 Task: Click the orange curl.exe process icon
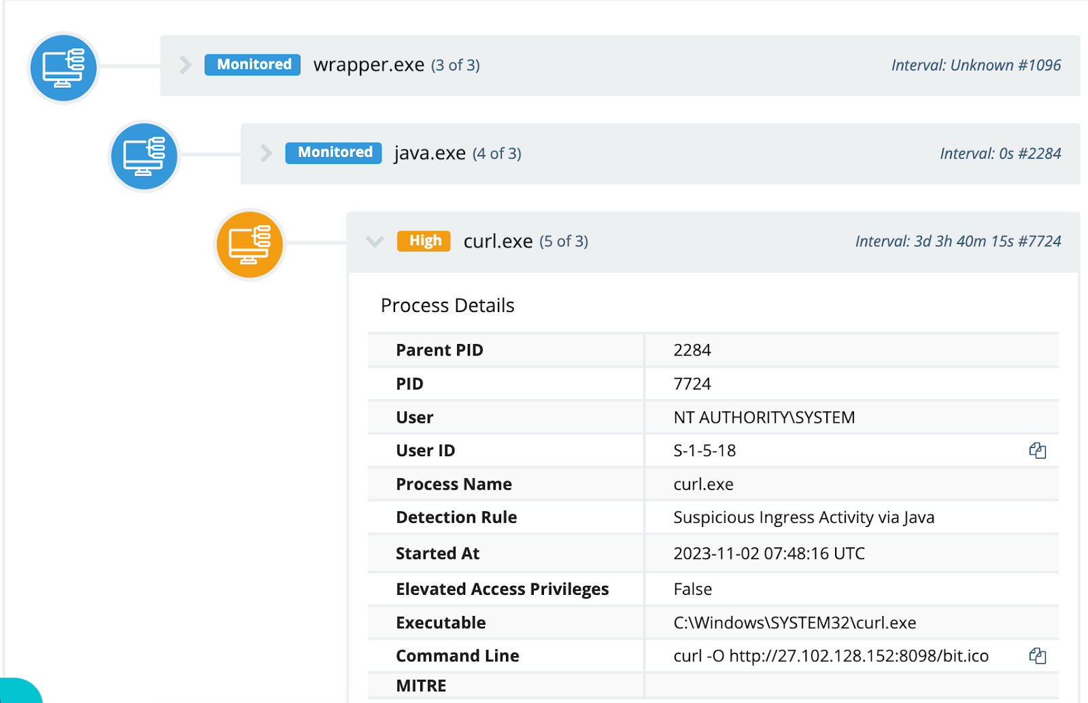[249, 244]
